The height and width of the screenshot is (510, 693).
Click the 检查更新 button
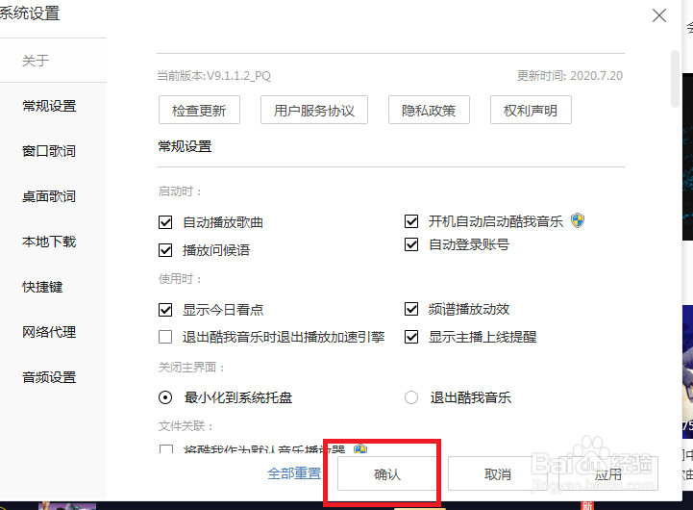click(x=199, y=110)
